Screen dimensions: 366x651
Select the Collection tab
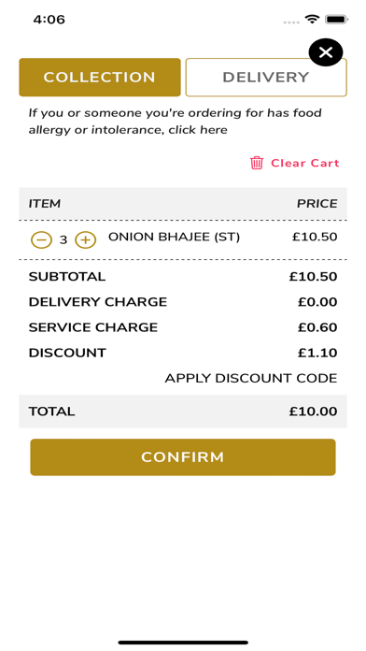(x=100, y=78)
